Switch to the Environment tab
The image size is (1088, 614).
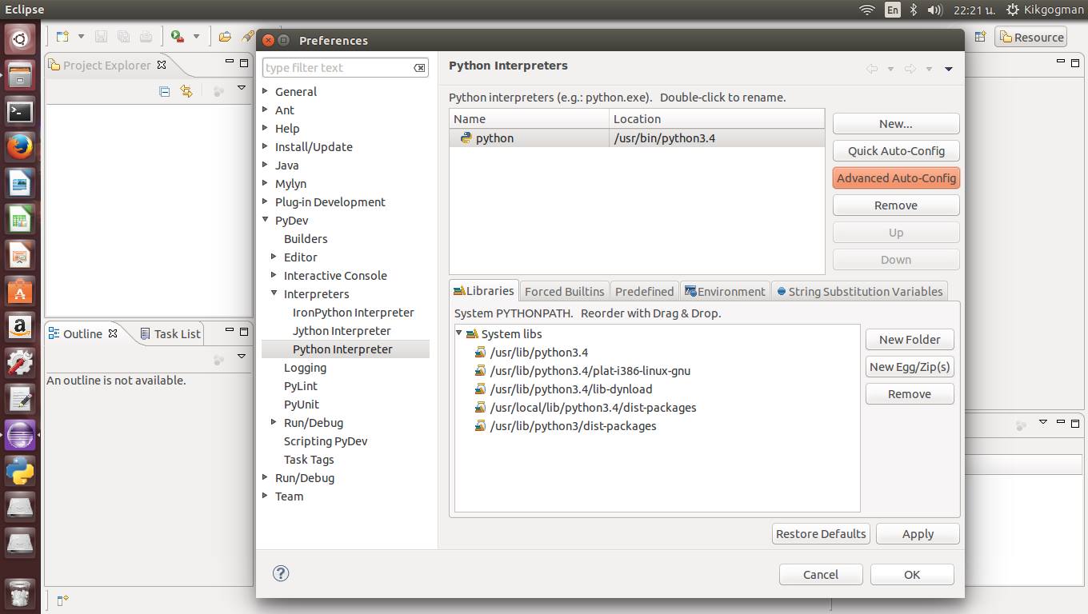coord(725,291)
